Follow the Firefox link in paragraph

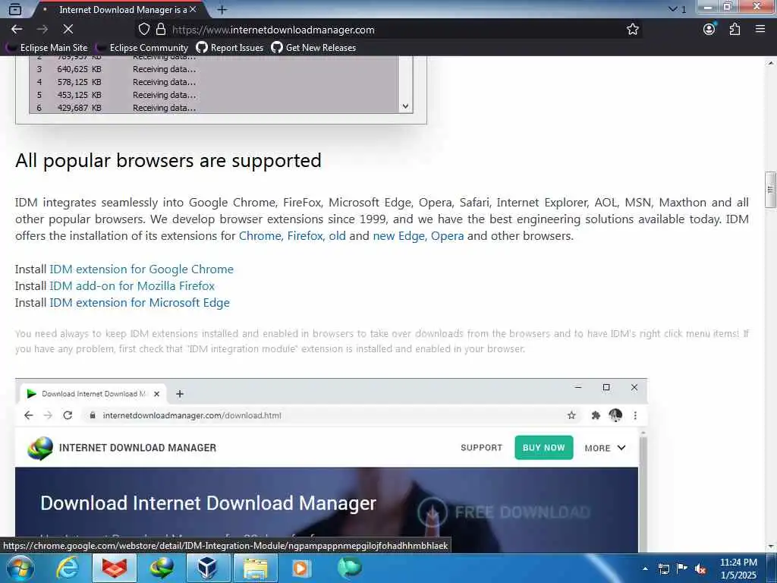click(307, 236)
